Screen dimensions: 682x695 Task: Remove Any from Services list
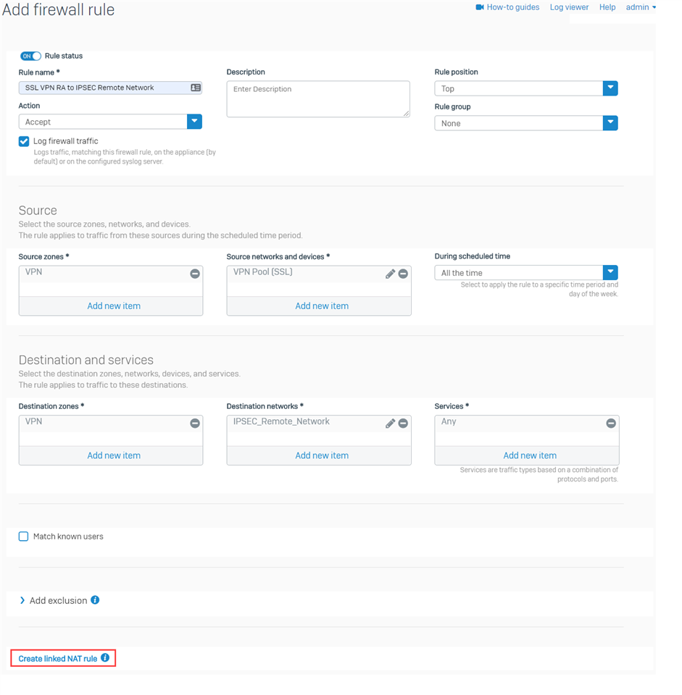[611, 424]
